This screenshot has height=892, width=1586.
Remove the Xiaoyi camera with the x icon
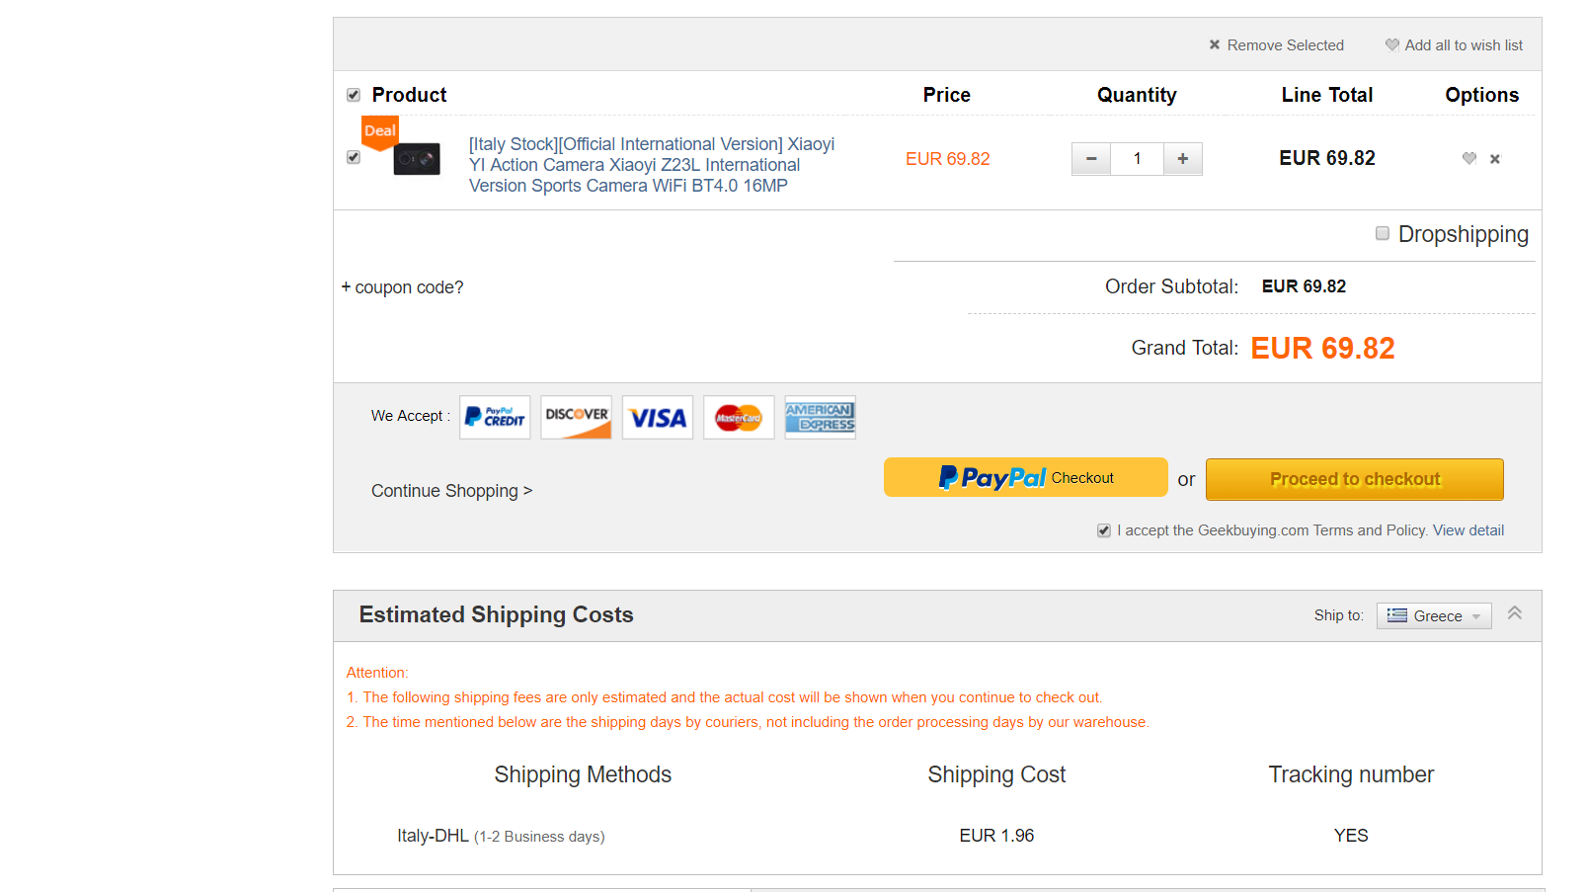click(1495, 159)
